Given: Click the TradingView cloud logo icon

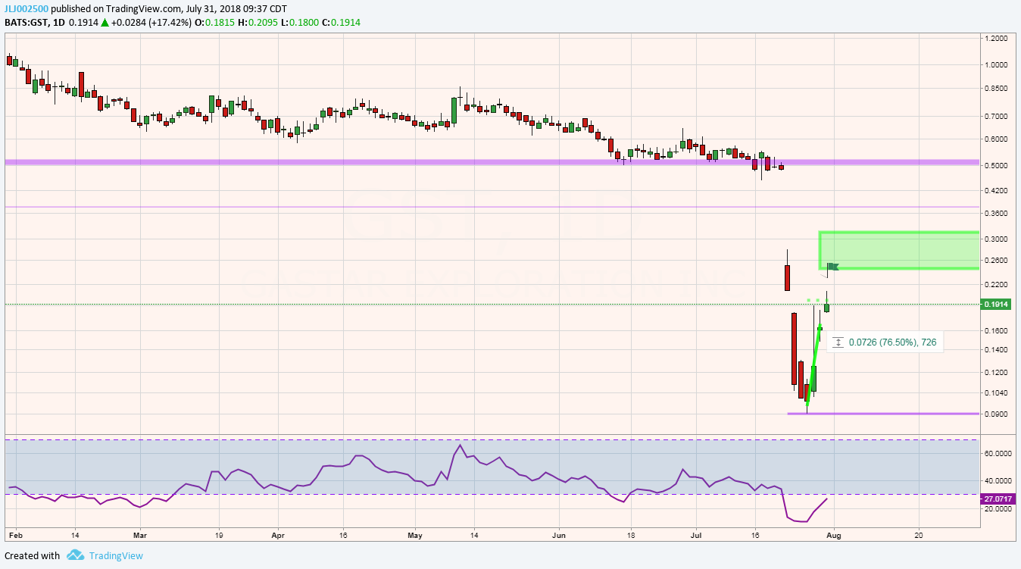Looking at the screenshot, I should tap(75, 555).
